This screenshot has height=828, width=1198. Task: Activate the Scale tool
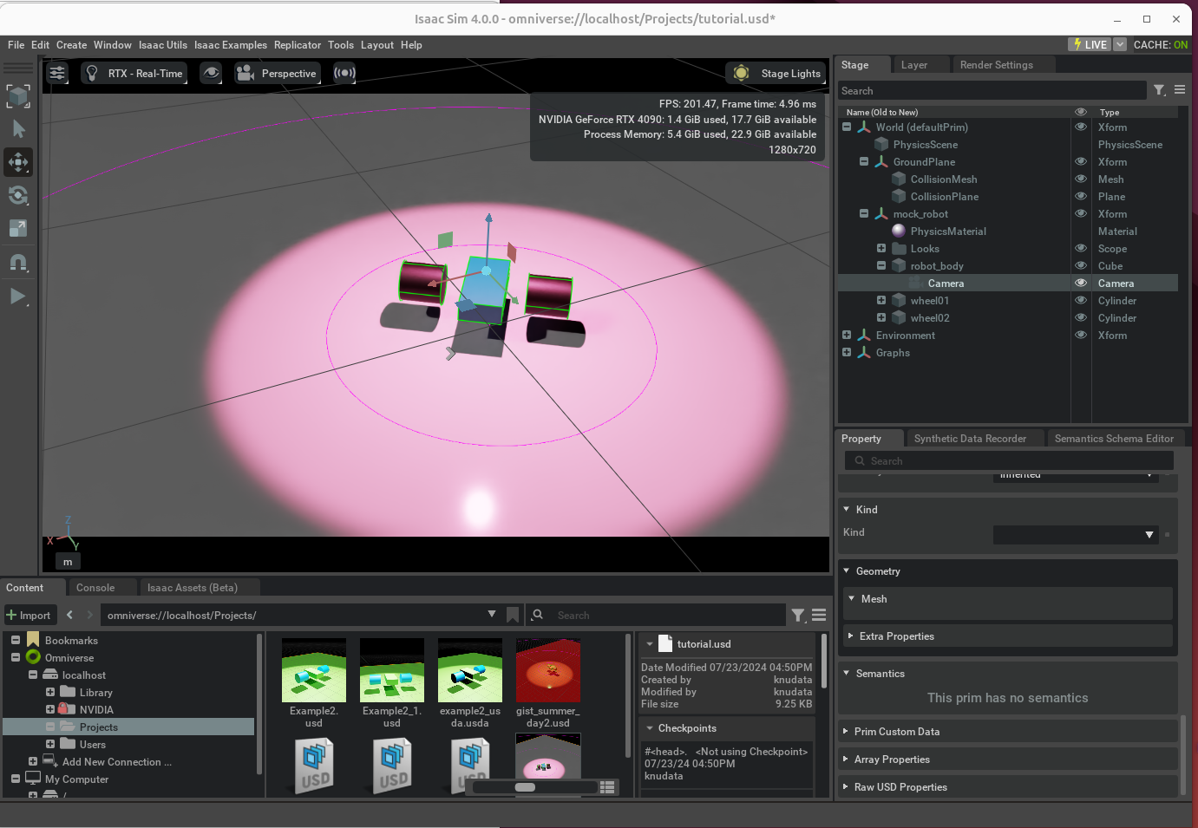tap(18, 228)
